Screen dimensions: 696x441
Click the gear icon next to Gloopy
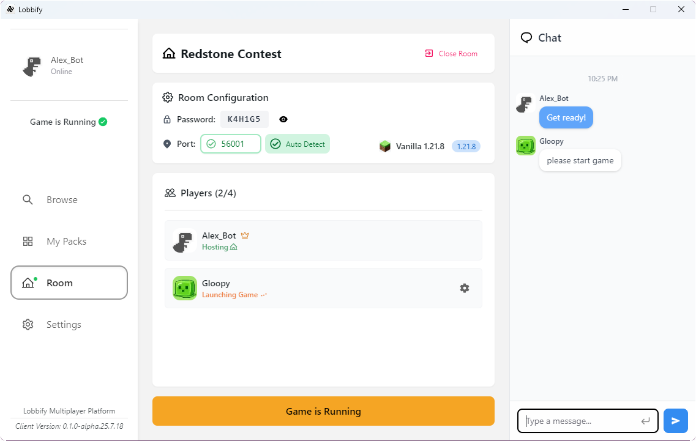click(x=465, y=288)
